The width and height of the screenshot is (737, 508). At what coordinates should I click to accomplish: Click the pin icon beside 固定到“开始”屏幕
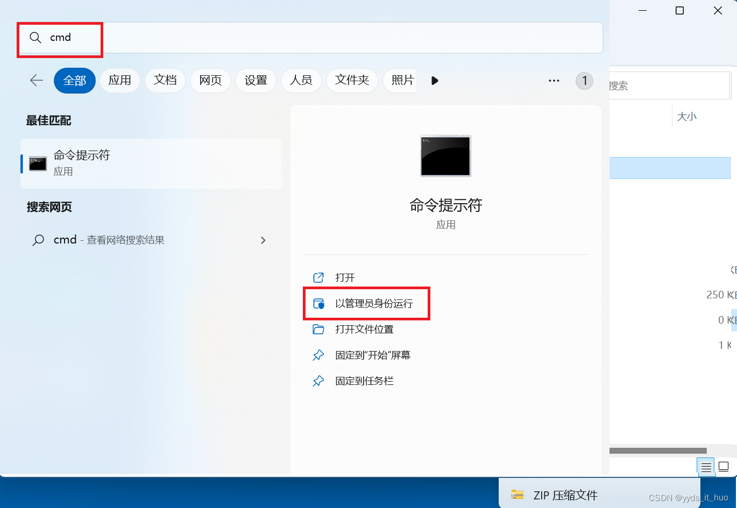[318, 355]
